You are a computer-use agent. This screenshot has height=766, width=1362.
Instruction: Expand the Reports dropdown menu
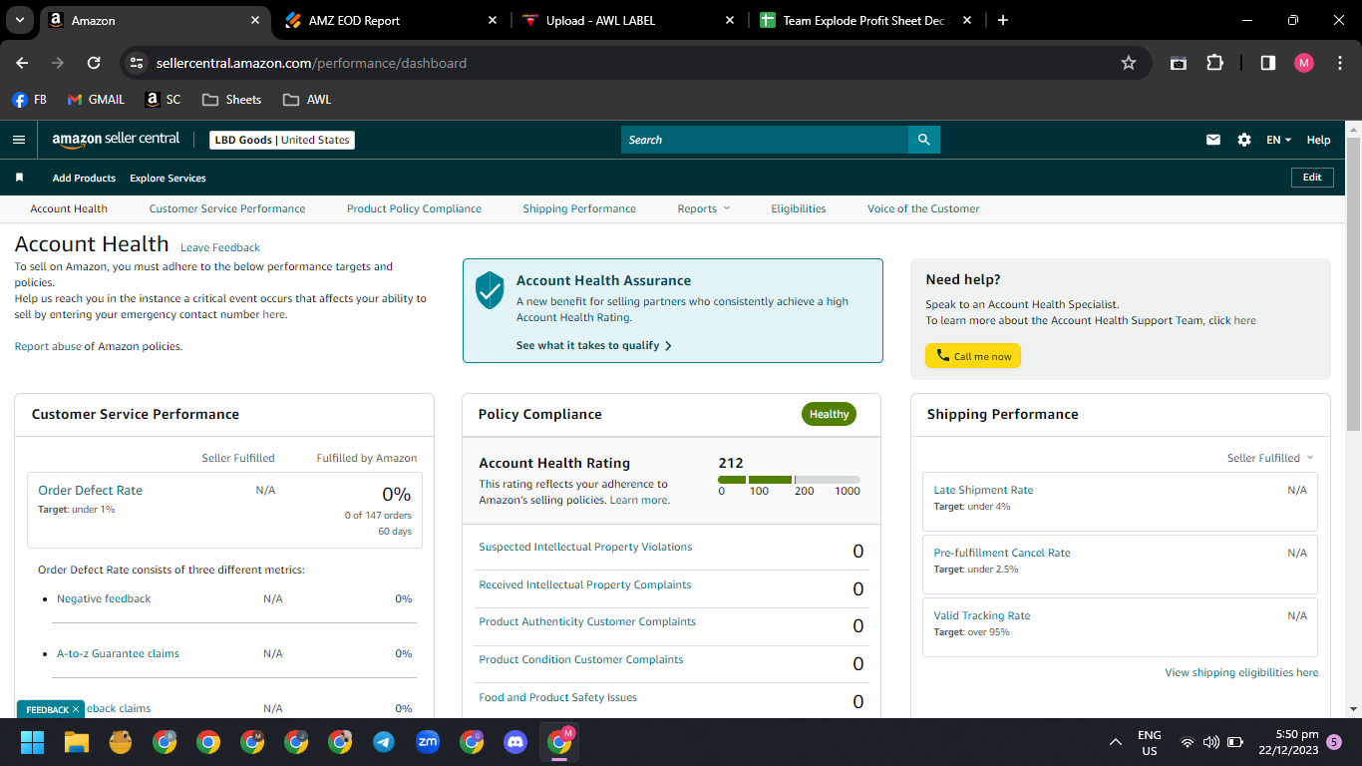[x=704, y=208]
